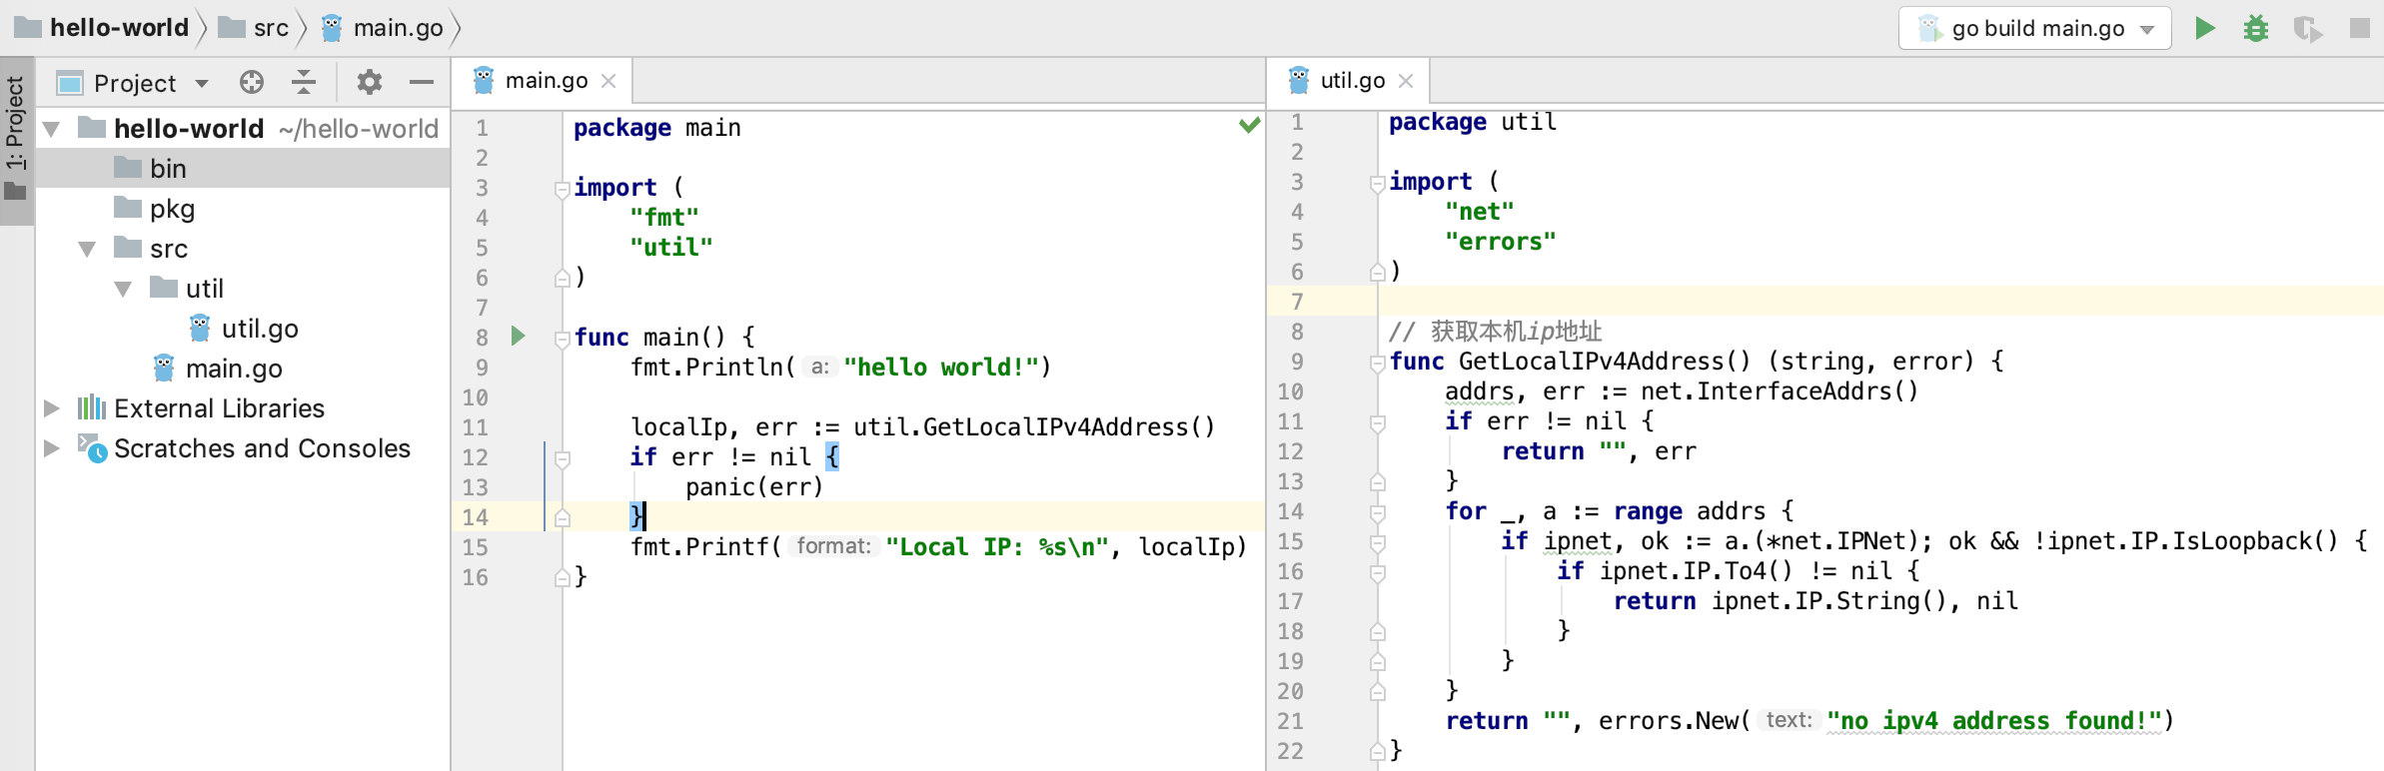Run main function from gutter arrow
The width and height of the screenshot is (2384, 771).
click(x=518, y=336)
